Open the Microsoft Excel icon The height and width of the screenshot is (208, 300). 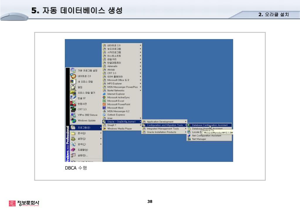[x=104, y=101]
